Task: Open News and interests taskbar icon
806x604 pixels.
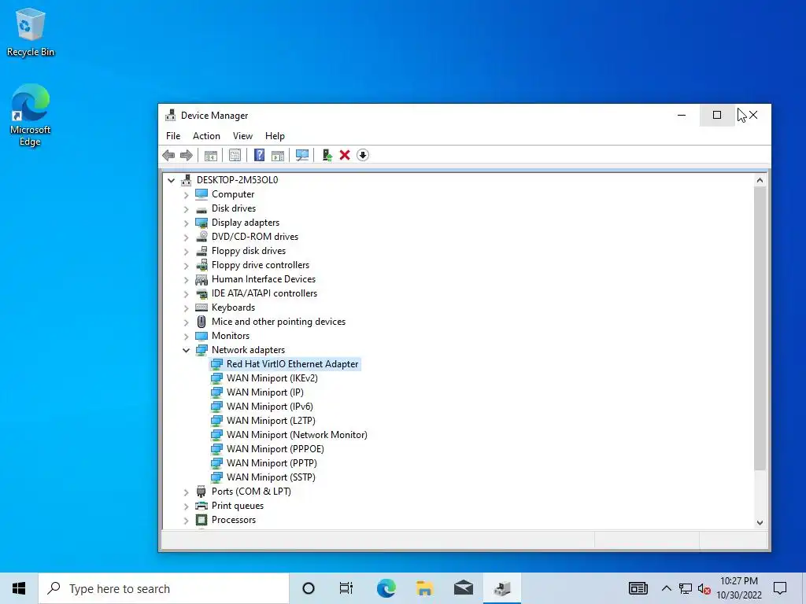Action: tap(638, 588)
